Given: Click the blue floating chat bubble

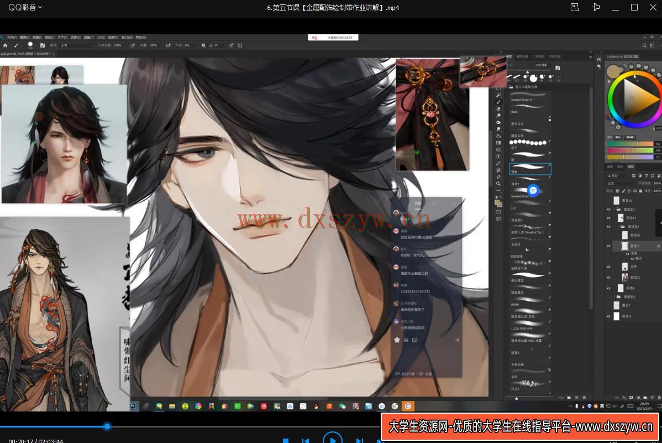Looking at the screenshot, I should [533, 190].
